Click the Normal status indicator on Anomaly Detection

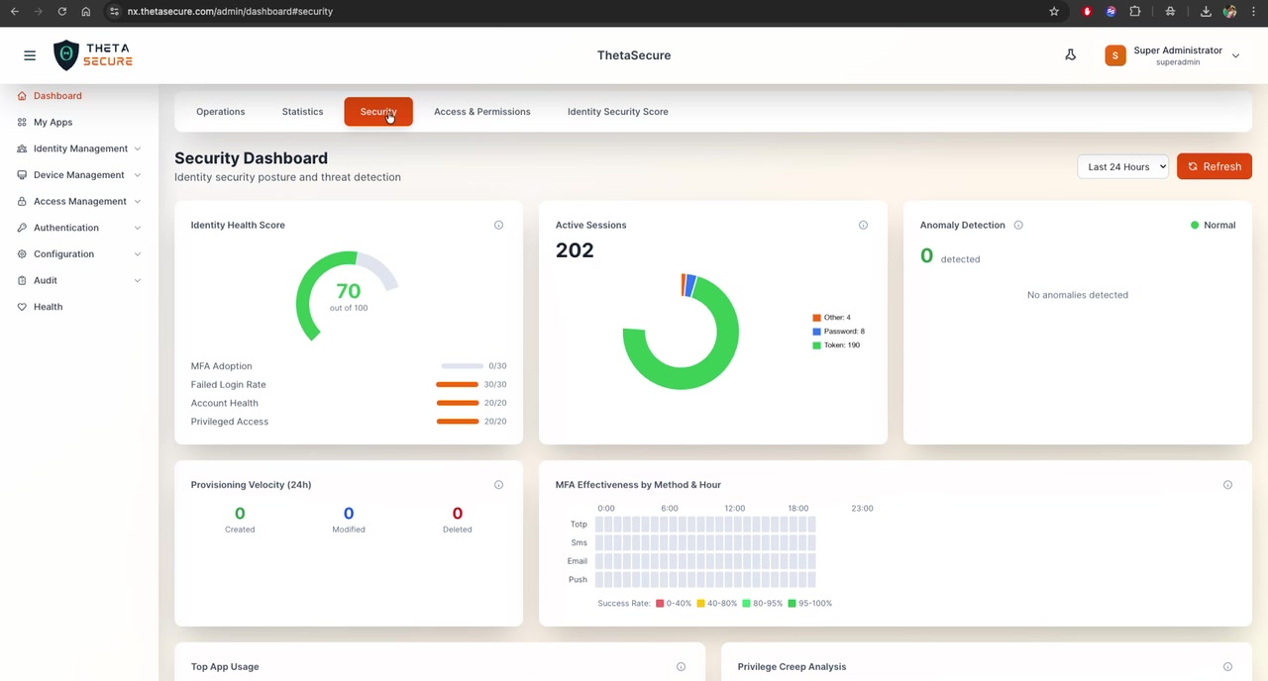point(1213,225)
